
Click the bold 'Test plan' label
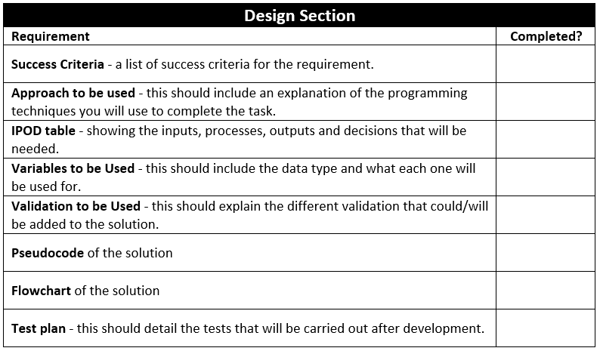(x=38, y=328)
